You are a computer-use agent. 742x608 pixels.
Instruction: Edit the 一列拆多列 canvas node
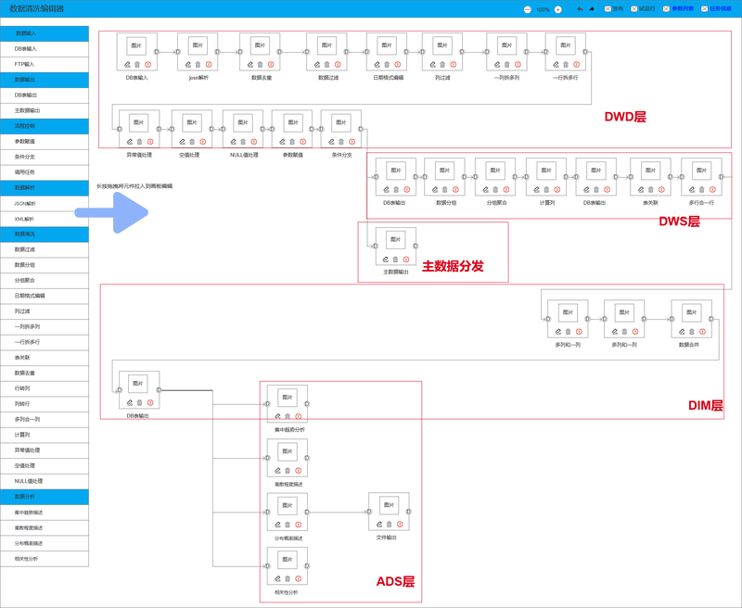coord(497,64)
